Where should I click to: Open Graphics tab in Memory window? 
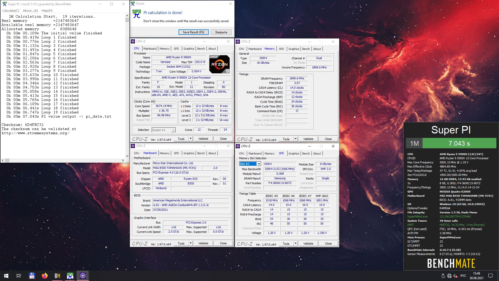(294, 49)
